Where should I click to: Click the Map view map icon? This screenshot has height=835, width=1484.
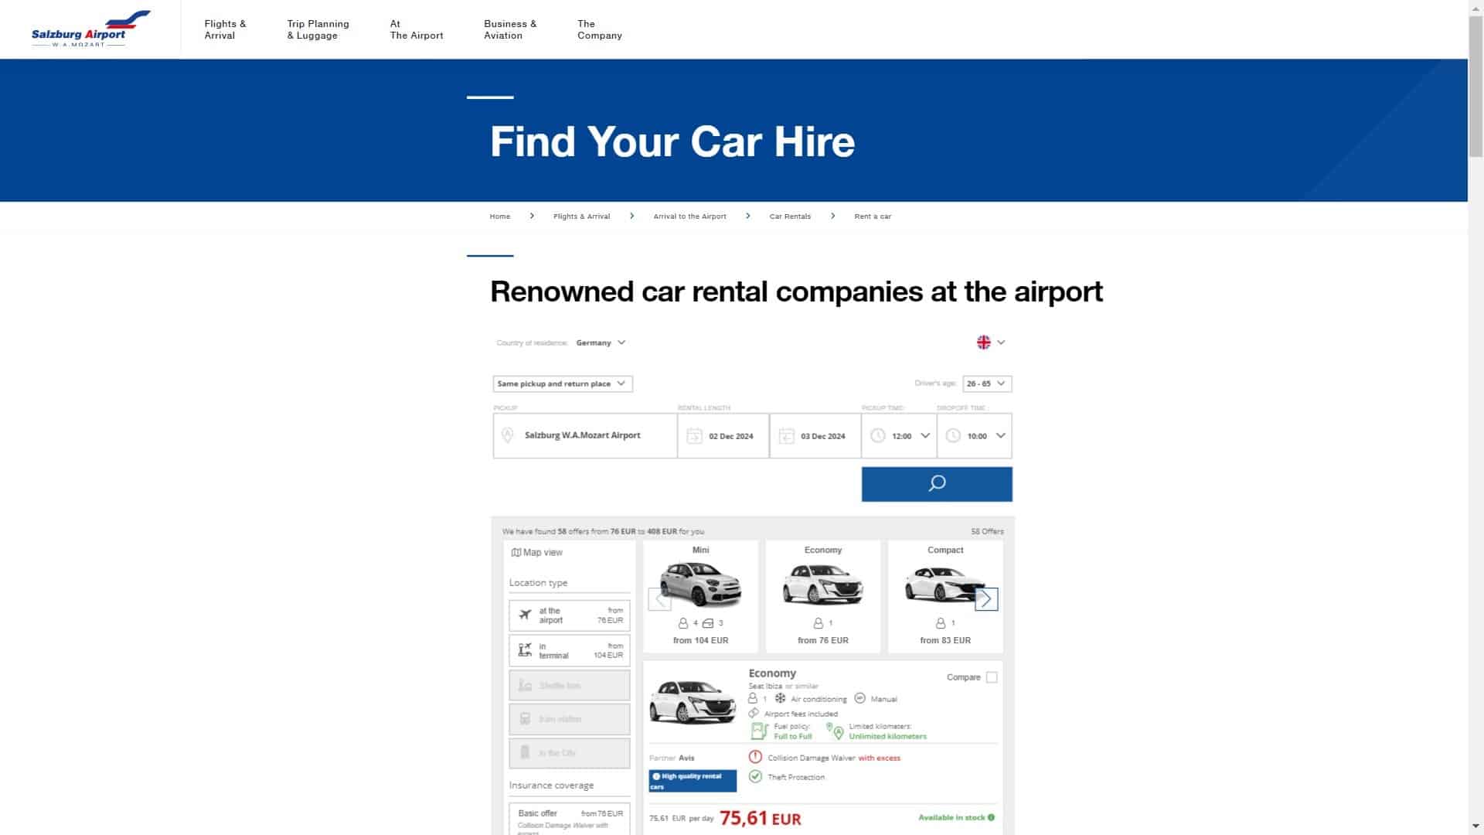tap(516, 553)
